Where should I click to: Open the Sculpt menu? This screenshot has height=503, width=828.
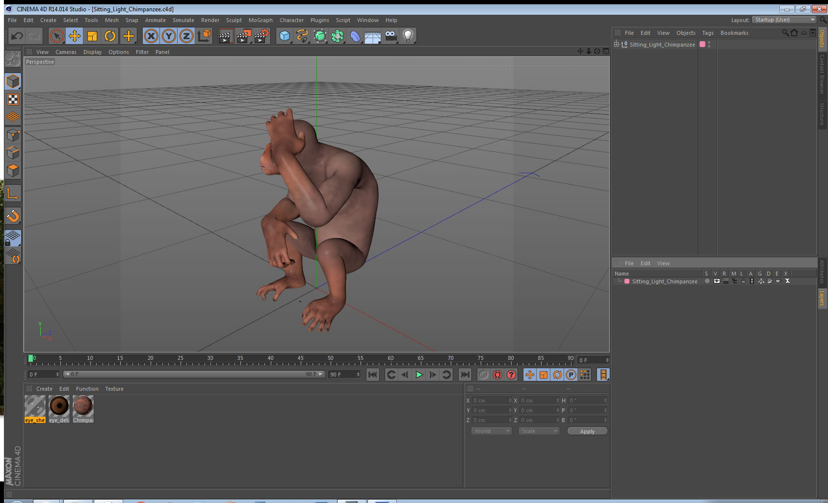[234, 20]
